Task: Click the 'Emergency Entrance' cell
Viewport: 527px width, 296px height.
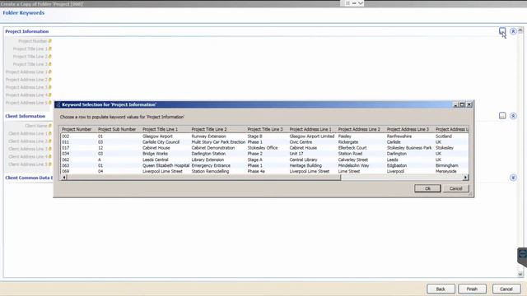Action: coord(211,165)
